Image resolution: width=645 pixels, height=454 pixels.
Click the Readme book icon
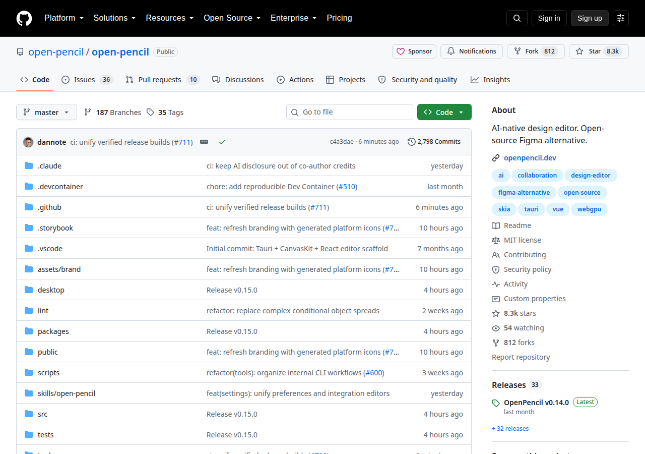click(496, 225)
